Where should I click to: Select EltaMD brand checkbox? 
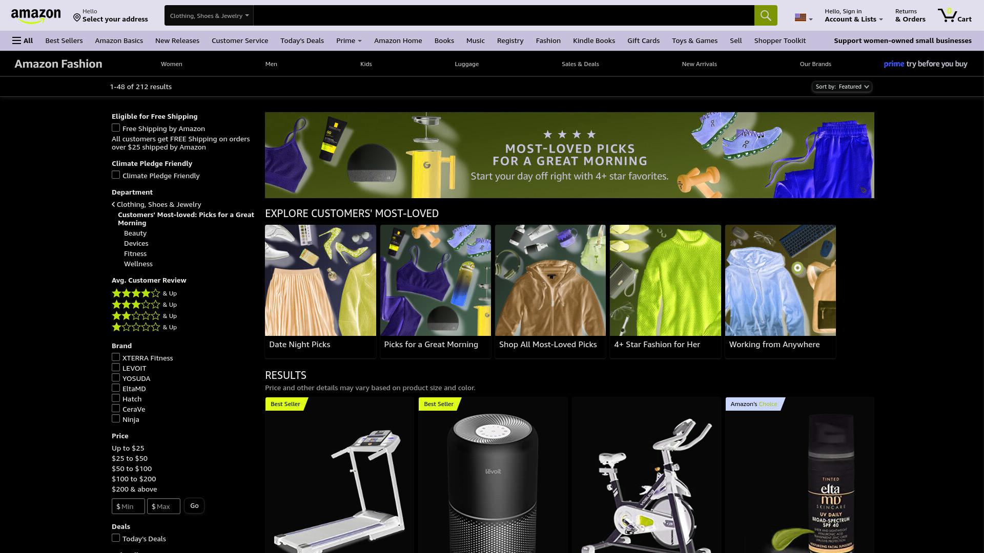[116, 388]
